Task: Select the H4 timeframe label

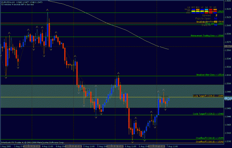Action: coord(206,7)
